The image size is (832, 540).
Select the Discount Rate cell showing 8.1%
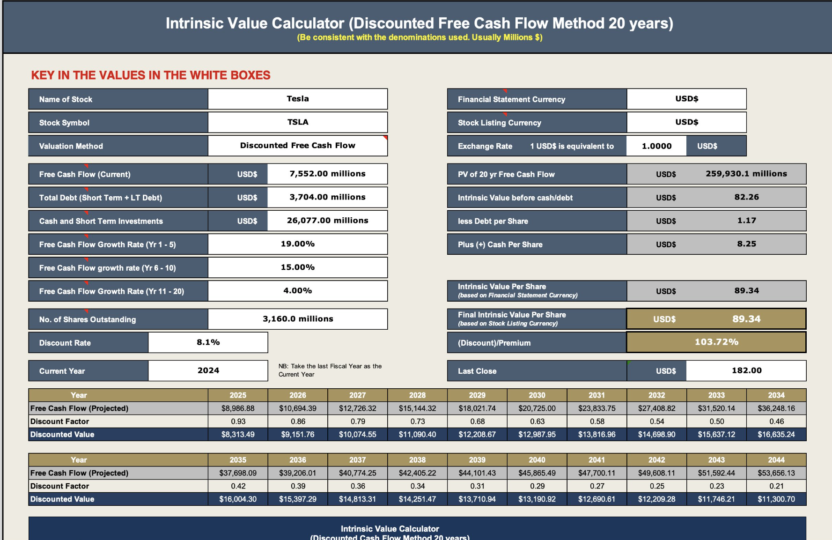pyautogui.click(x=208, y=342)
